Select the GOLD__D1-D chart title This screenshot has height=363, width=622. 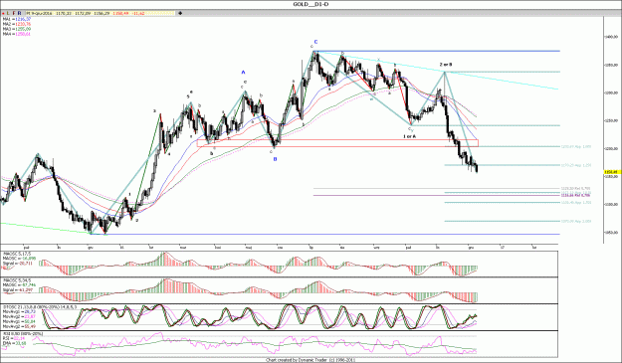click(311, 4)
